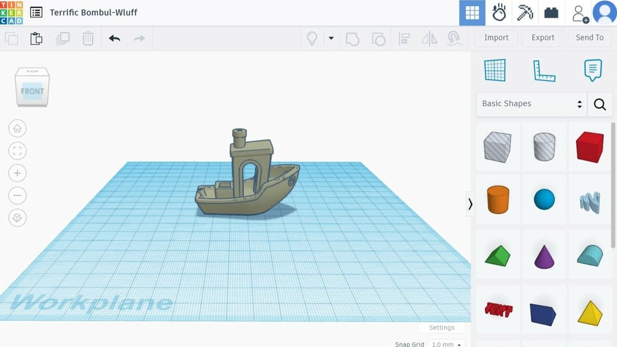Click the Duplicate and repeat icon
The height and width of the screenshot is (347, 617).
(63, 39)
